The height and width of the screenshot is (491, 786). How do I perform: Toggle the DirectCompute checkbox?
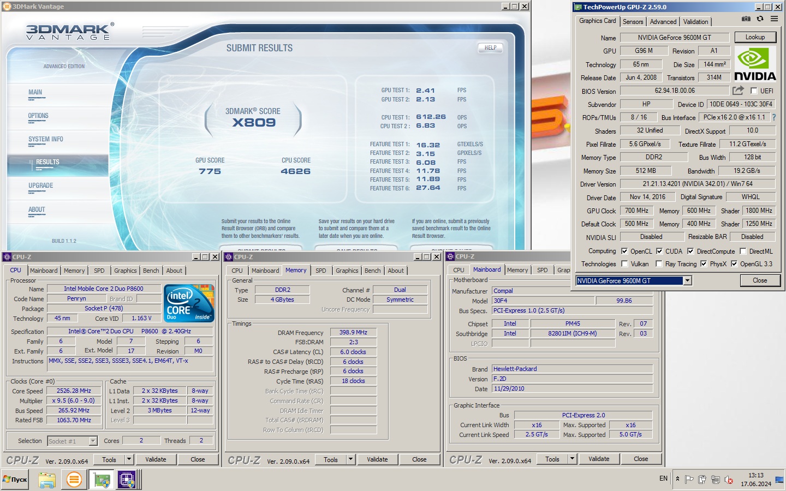690,251
